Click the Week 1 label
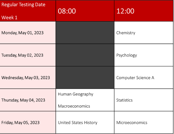 click(9, 18)
